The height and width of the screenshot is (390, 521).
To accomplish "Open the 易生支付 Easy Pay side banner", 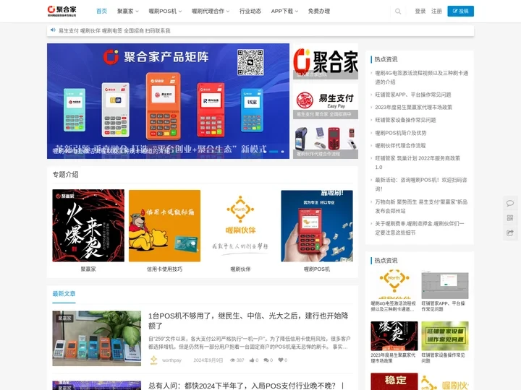I will (326, 101).
